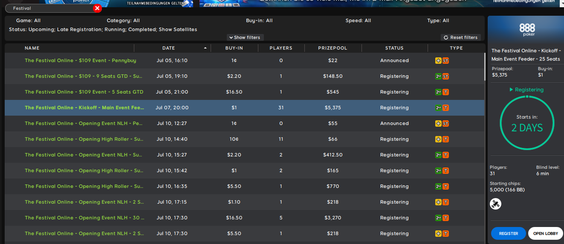This screenshot has width=564, height=244.
Task: Click orange T icon in Jul 10, 17:15 row
Action: (445, 202)
